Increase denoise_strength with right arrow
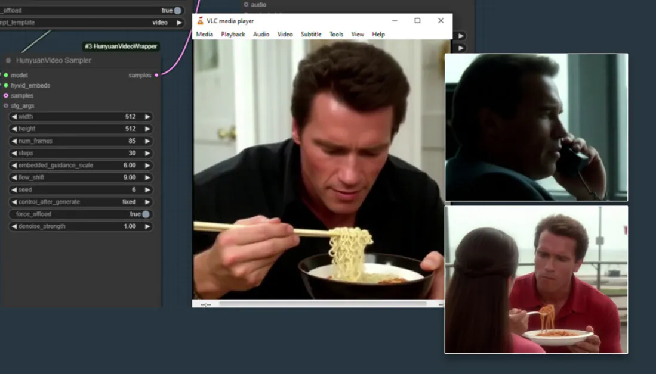 point(147,226)
